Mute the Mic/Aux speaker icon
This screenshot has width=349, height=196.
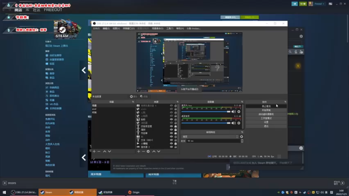[x=233, y=112]
